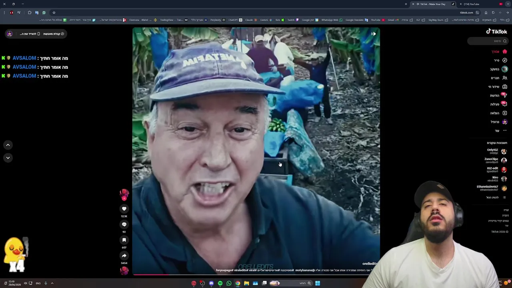Open followed account ZanoClipz
The height and width of the screenshot is (288, 512).
496,160
